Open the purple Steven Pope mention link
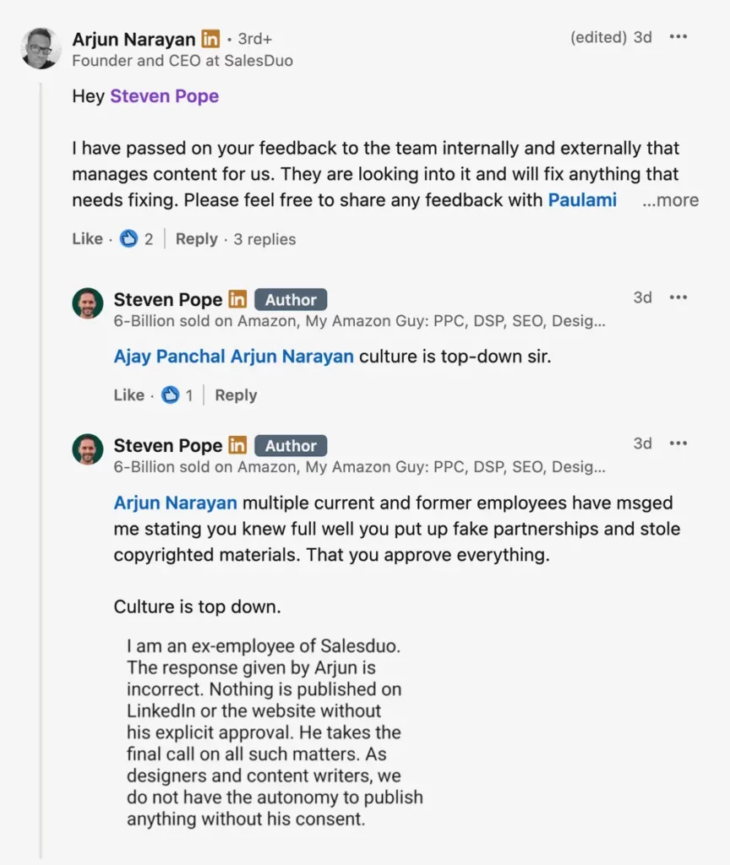 point(164,96)
